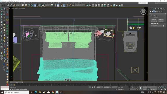Click the ViewCube in the viewport
Image resolution: width=167 pixels, height=94 pixels.
click(143, 12)
